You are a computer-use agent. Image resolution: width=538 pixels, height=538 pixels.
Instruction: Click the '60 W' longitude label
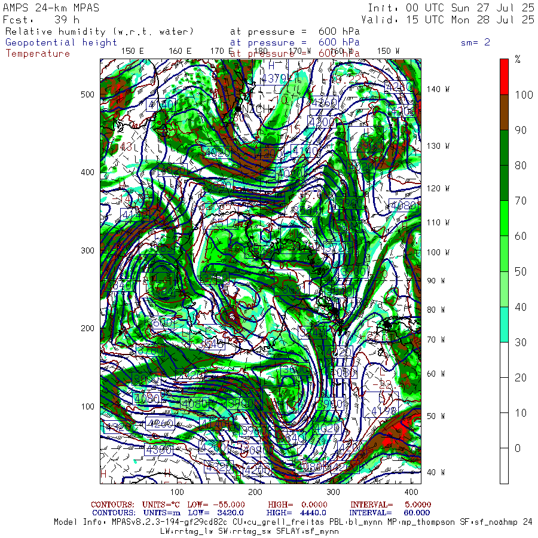click(x=436, y=374)
